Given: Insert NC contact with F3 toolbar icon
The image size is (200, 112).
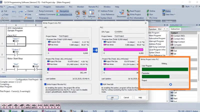Looking at the screenshot, I should pyautogui.click(x=10, y=106).
